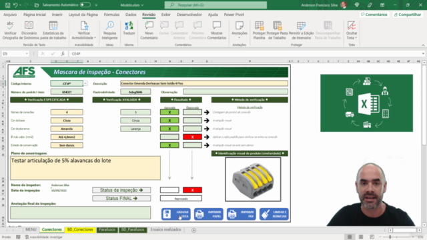This screenshot has width=427, height=240.
Task: Switch to the MENU sheet tab
Action: [x=31, y=229]
